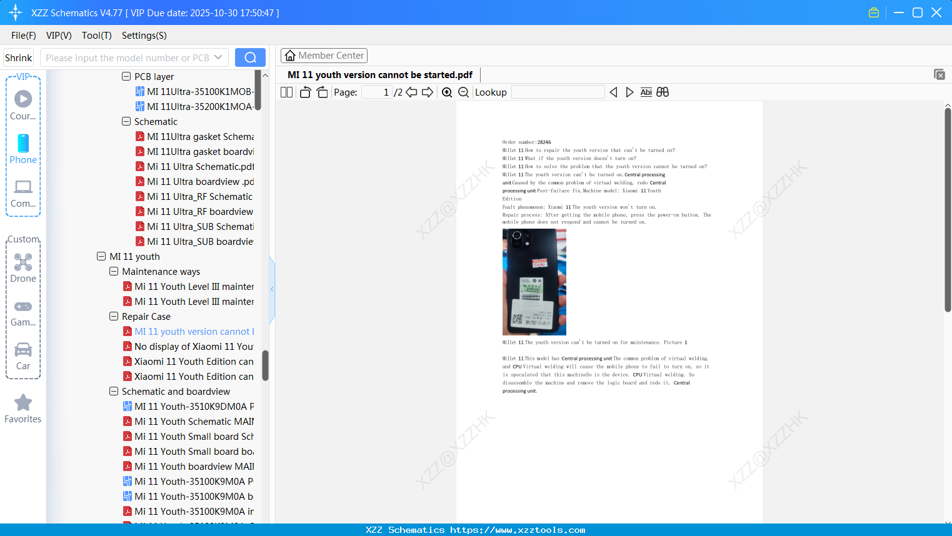
Task: Select the 'MI 11 youth version cannot be started.pdf' tab
Action: click(380, 75)
